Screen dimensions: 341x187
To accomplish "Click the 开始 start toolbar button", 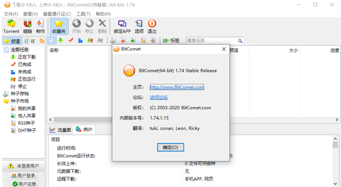I will click(x=76, y=26).
